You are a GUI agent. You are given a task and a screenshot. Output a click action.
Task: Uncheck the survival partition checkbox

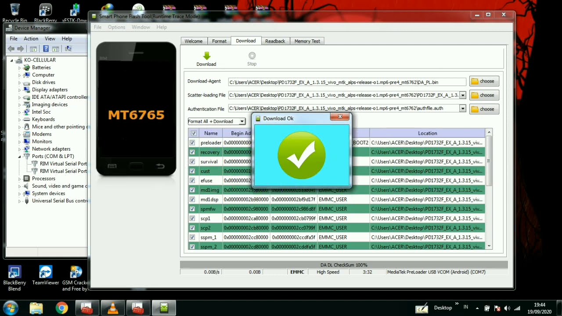click(x=192, y=162)
